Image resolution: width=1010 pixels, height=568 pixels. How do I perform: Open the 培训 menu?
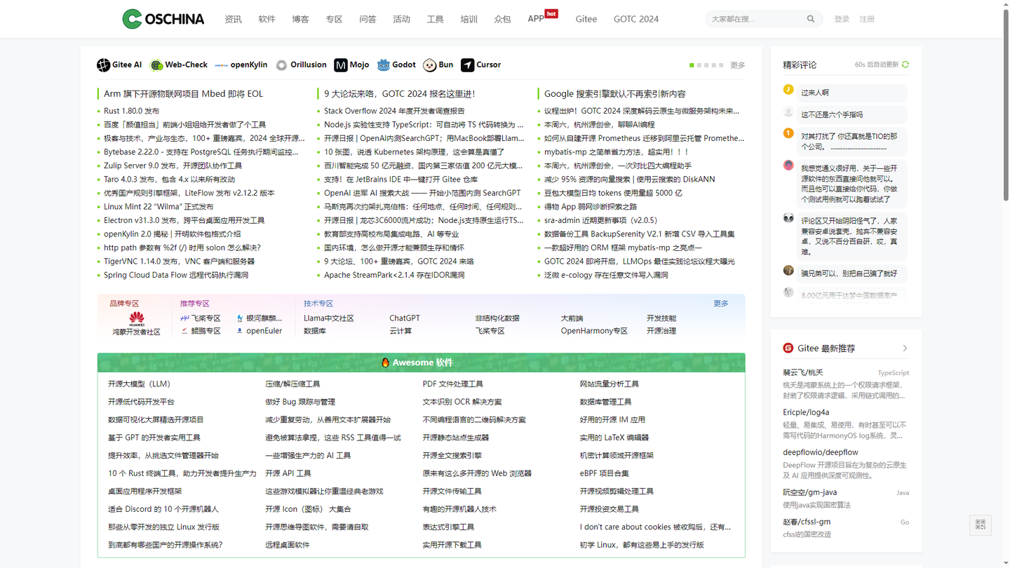(469, 19)
